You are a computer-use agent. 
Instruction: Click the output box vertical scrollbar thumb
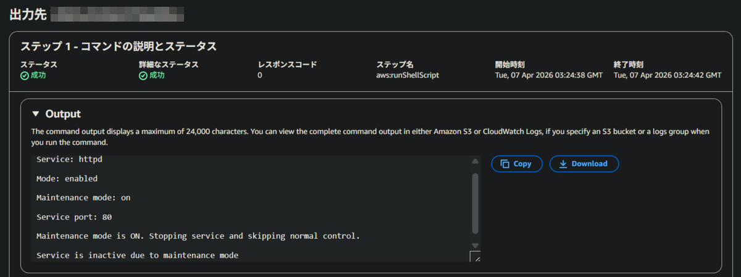point(475,203)
